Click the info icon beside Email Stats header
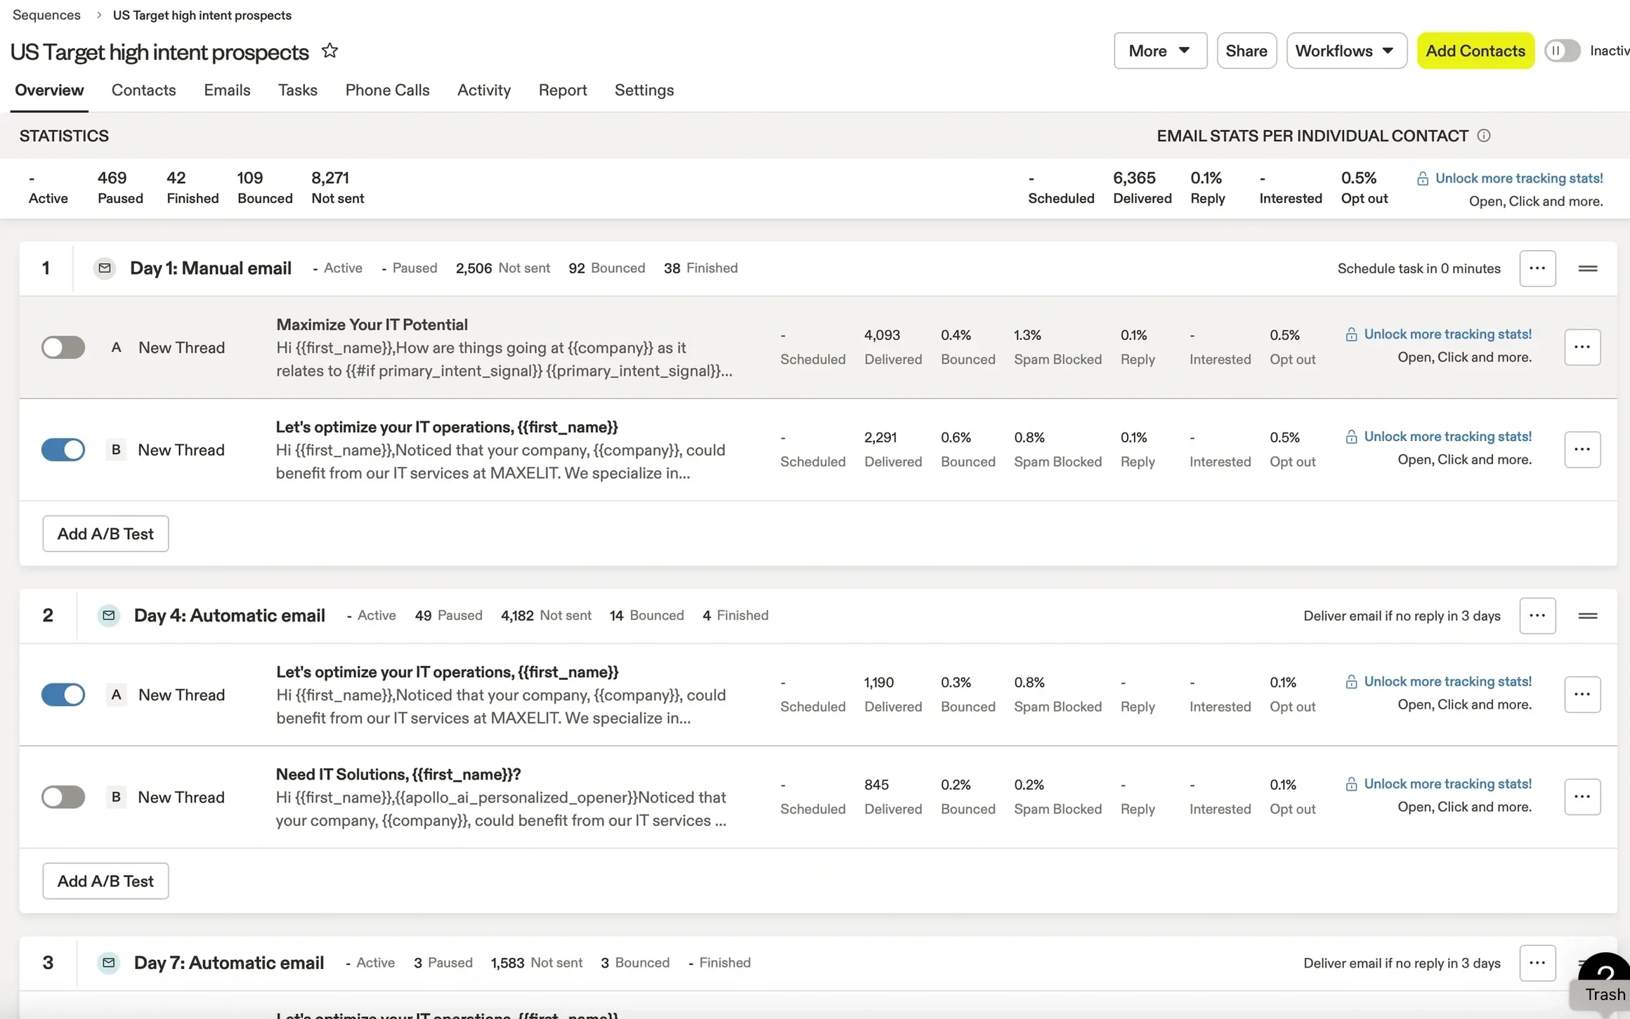1630x1019 pixels. pos(1483,136)
